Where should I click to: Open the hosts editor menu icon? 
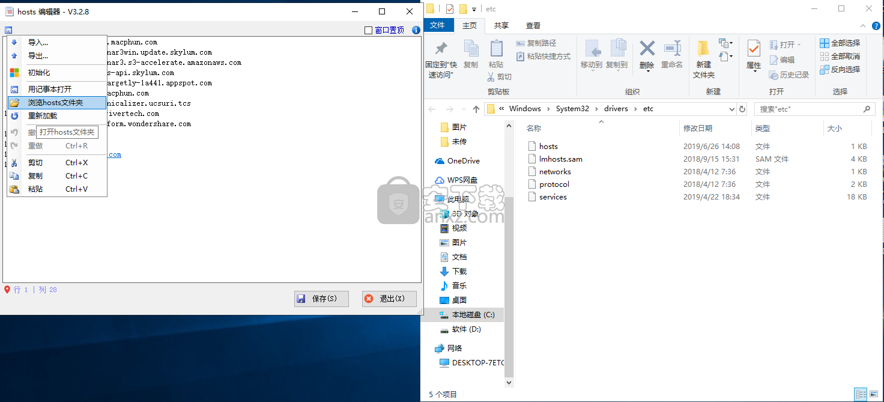pos(8,30)
